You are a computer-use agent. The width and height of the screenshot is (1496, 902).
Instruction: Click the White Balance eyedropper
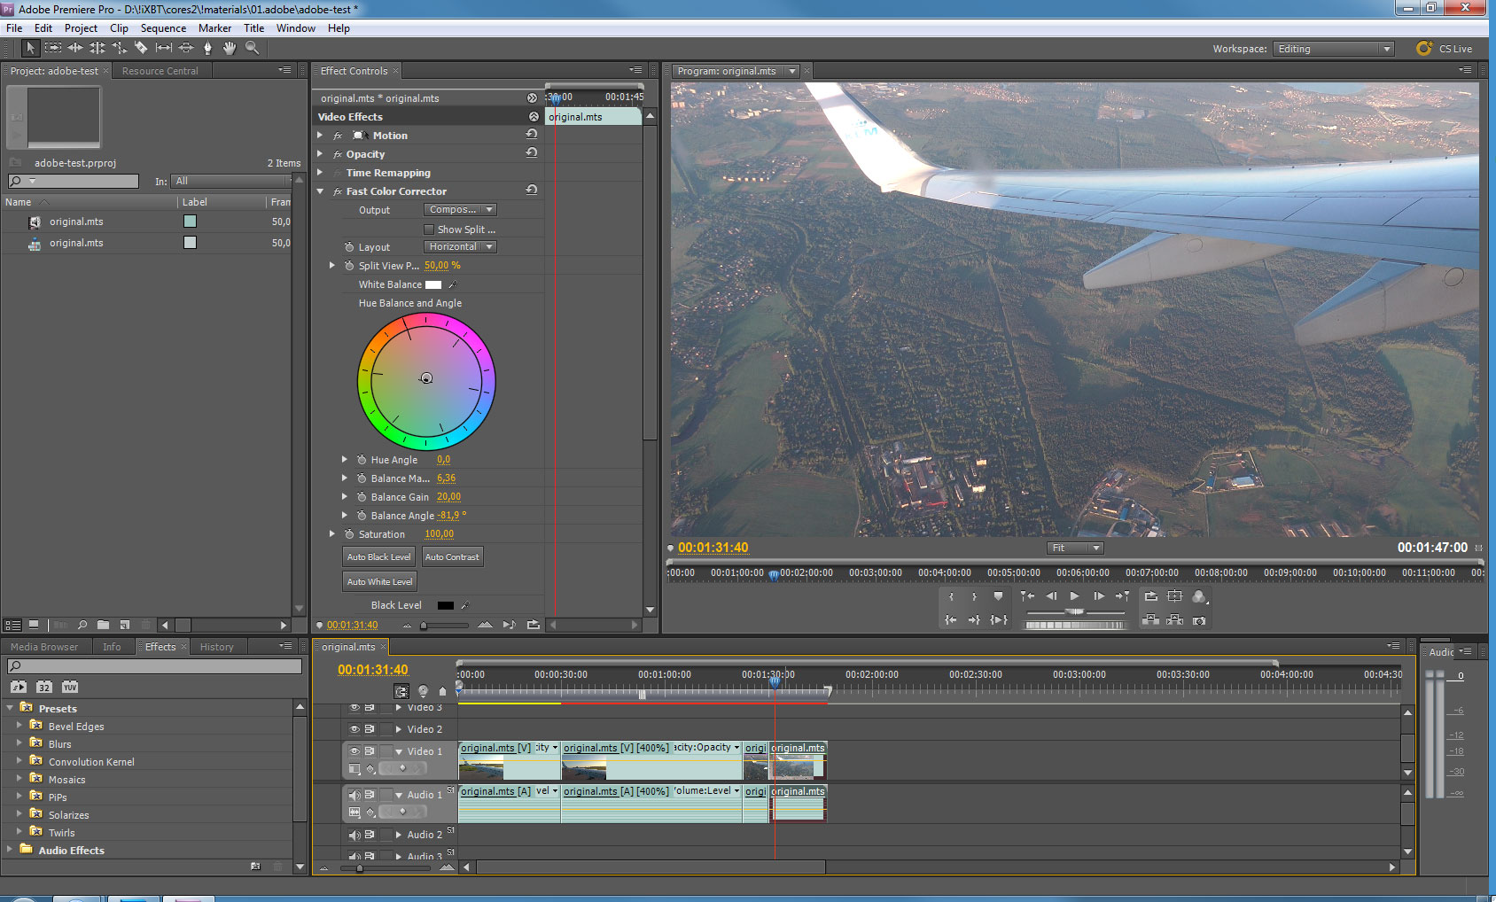tap(453, 284)
